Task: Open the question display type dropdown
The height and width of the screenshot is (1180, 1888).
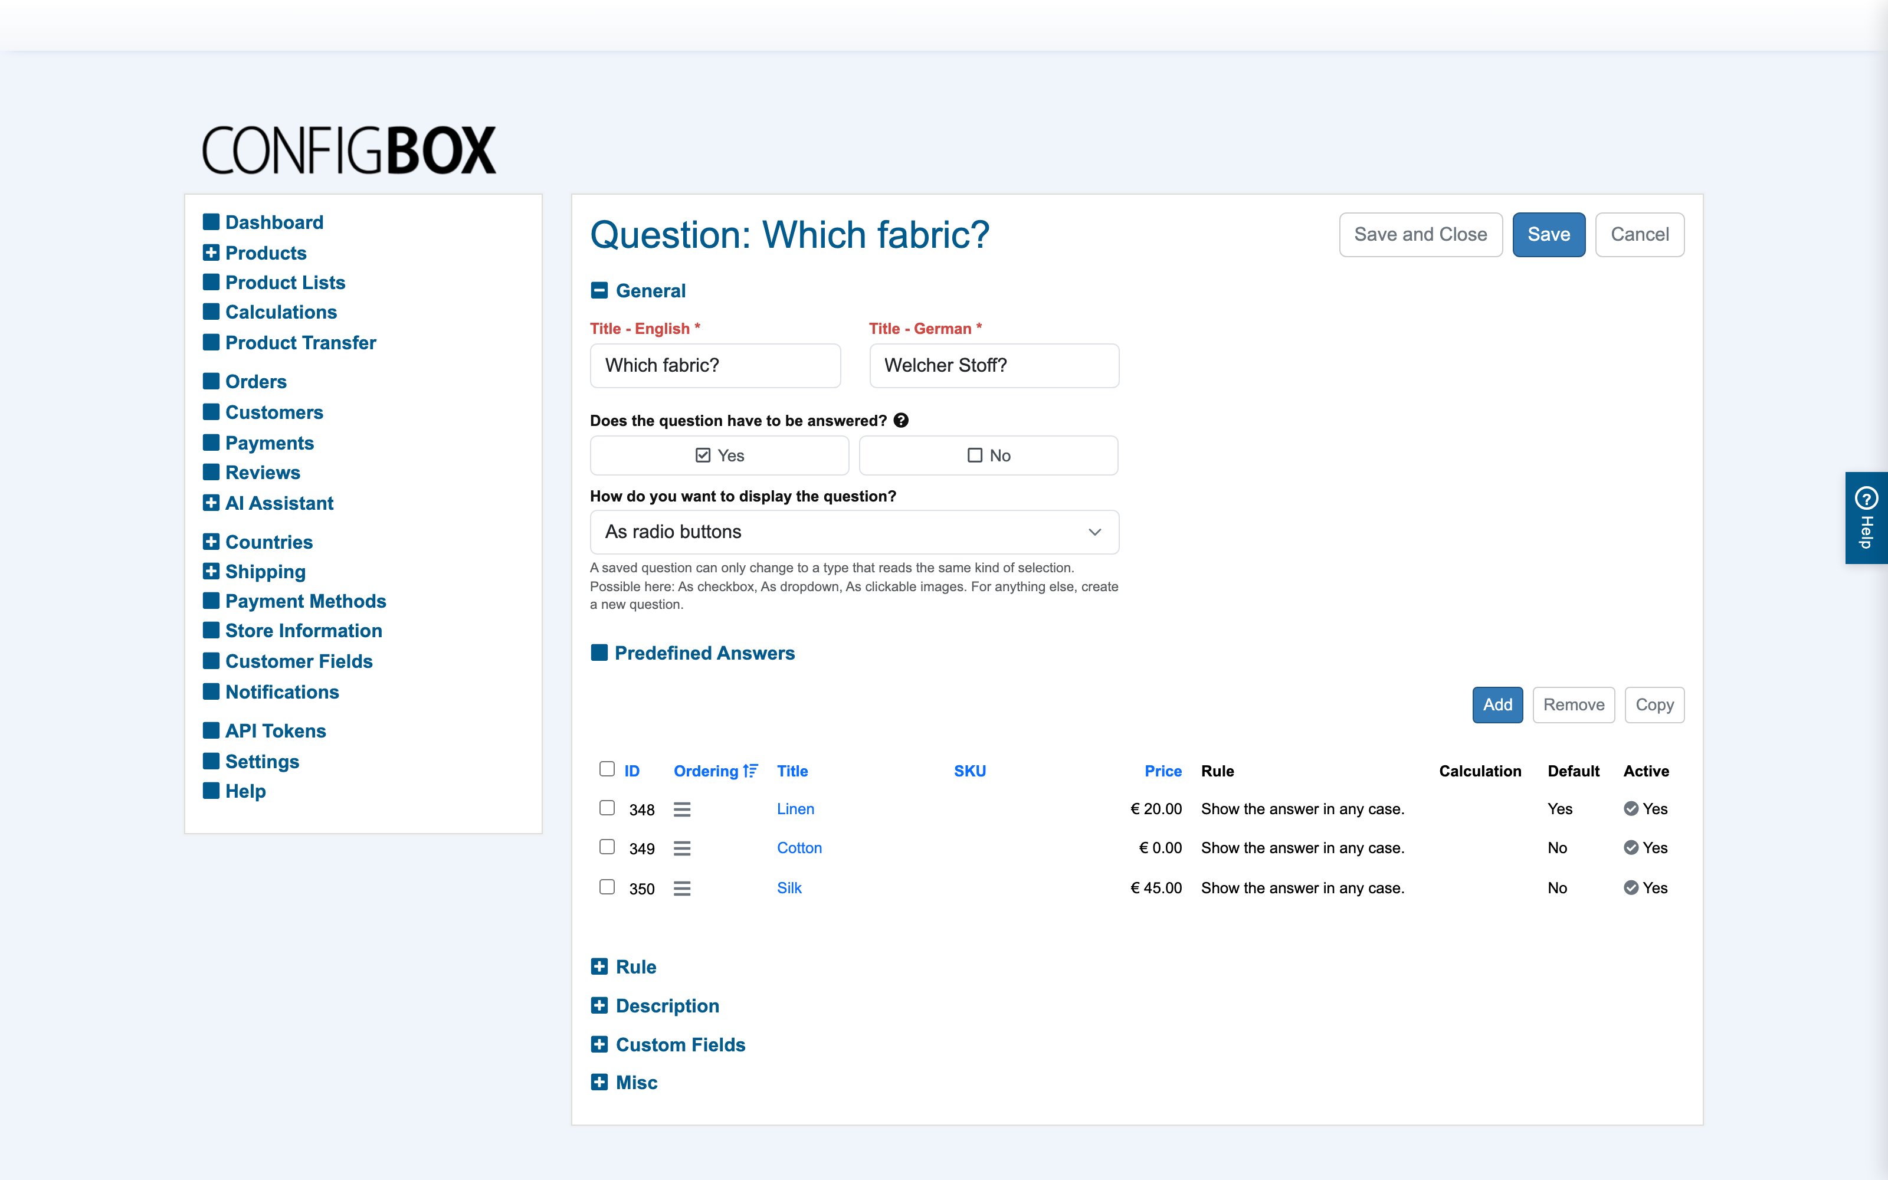Action: click(x=854, y=532)
